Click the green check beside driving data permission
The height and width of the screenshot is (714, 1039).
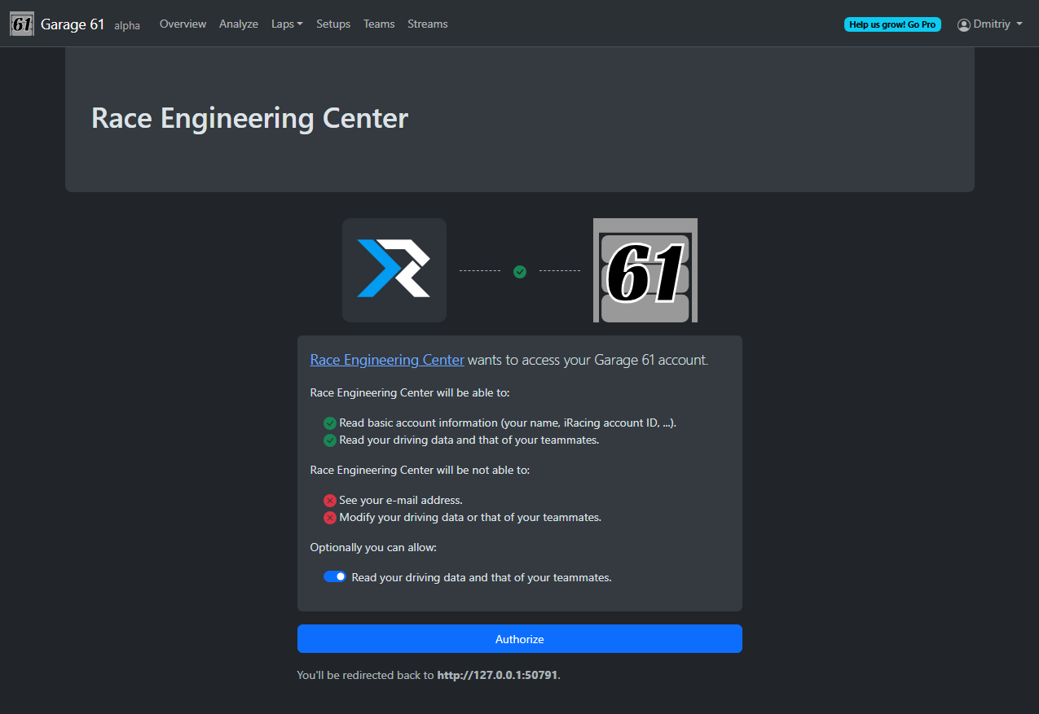[x=329, y=440]
